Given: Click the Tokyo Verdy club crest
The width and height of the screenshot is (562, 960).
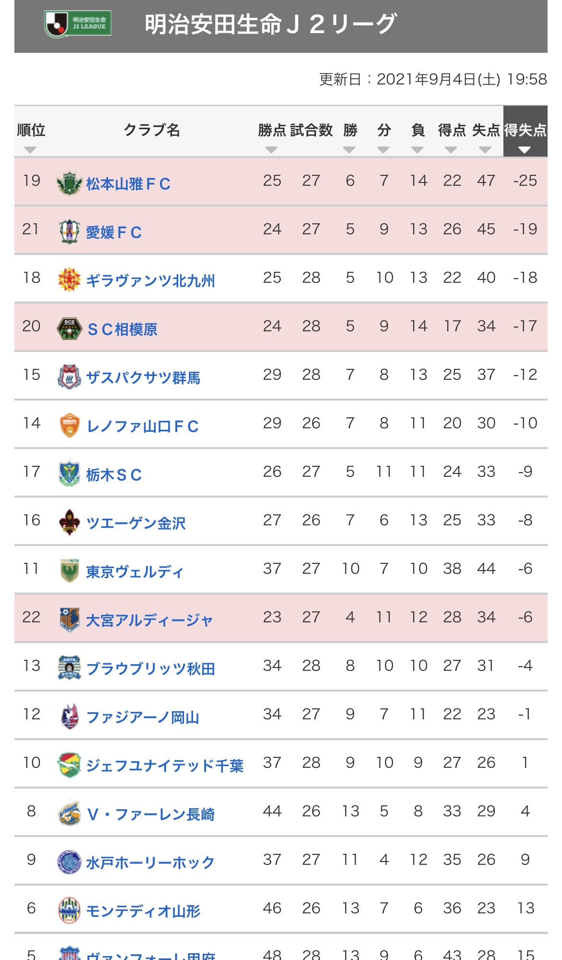Looking at the screenshot, I should pos(69,571).
